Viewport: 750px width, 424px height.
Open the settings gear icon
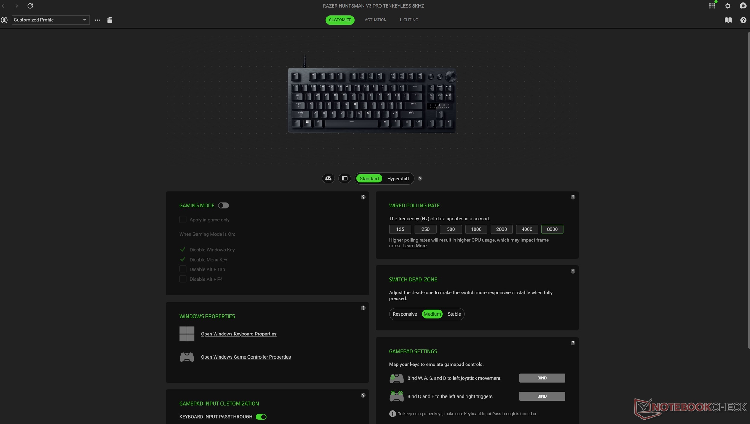727,6
